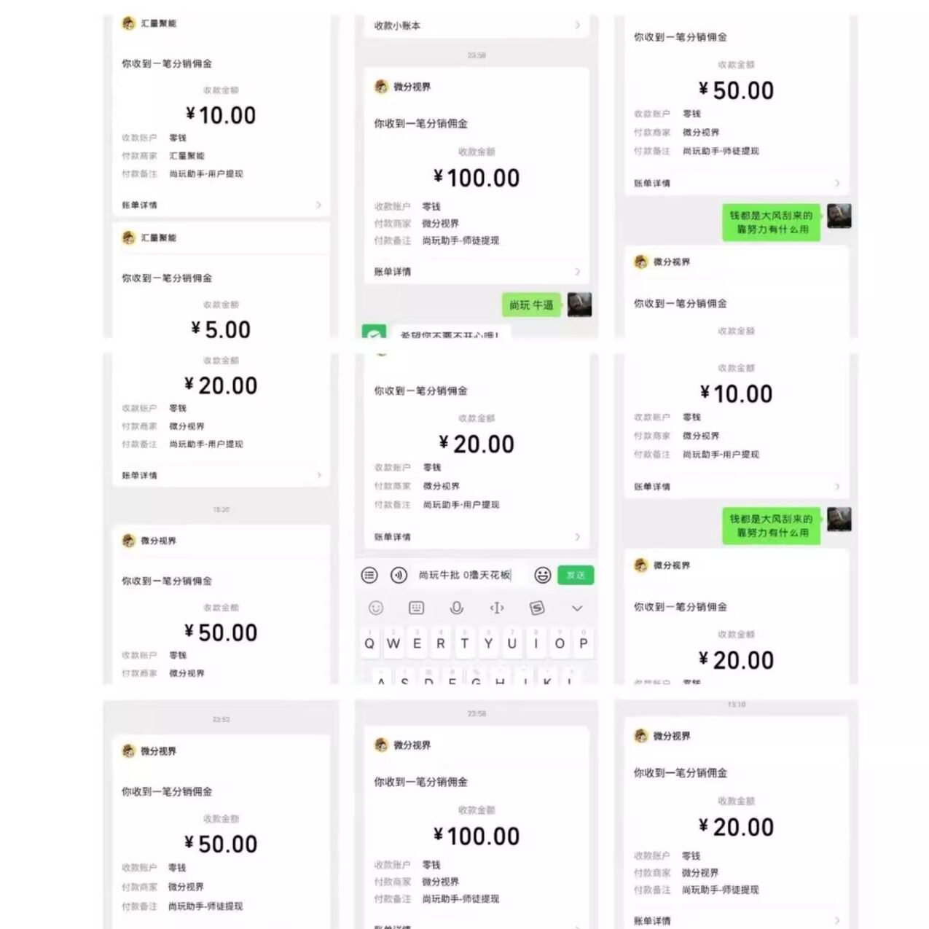Select the keyboard layout icon in the keyboard toolbar
The image size is (929, 929).
pyautogui.click(x=416, y=608)
